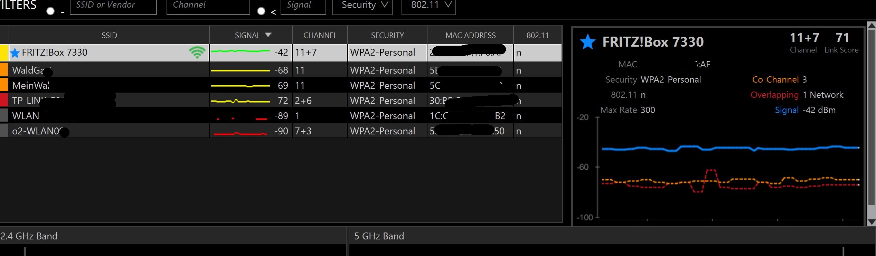876x256 pixels.
Task: Sort by the SECURITY column header
Action: [x=387, y=35]
